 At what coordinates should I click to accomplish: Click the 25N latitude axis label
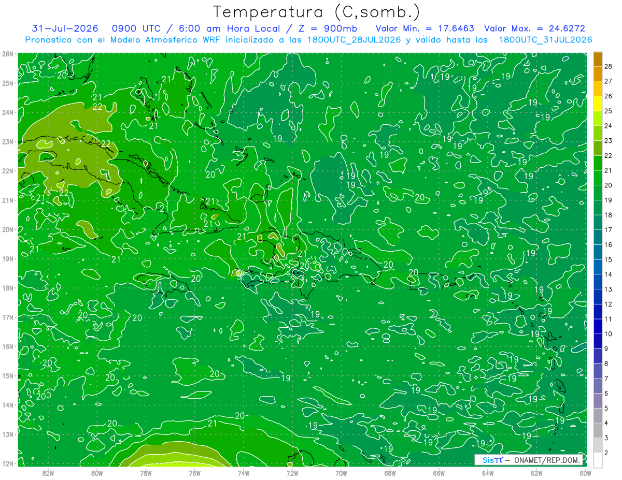[7, 83]
